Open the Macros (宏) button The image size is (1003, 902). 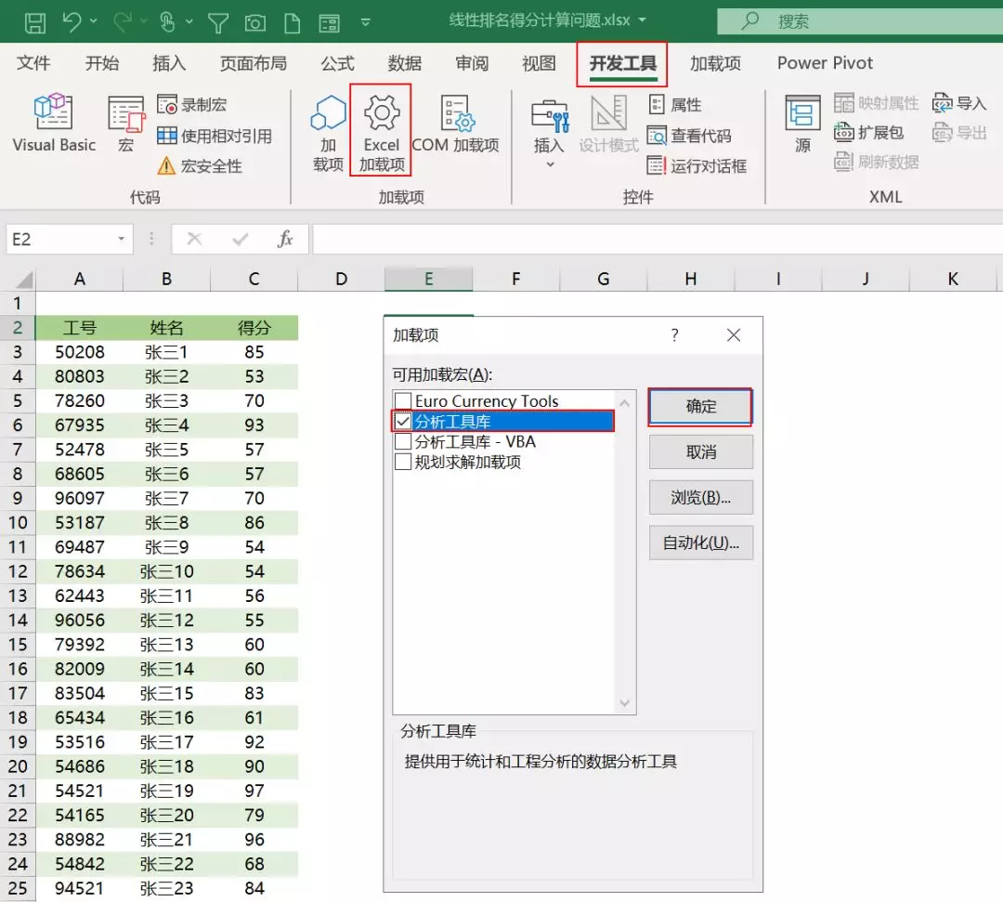tap(126, 124)
